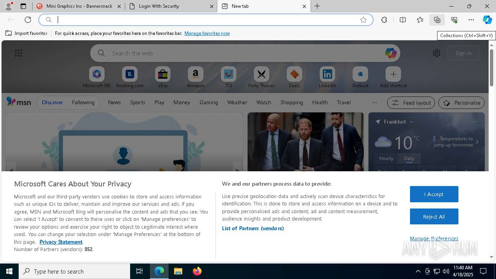Select the Discover feed tab
Image resolution: width=496 pixels, height=279 pixels.
(x=52, y=102)
